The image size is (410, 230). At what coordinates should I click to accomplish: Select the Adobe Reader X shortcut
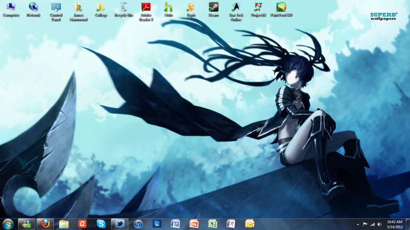[146, 12]
